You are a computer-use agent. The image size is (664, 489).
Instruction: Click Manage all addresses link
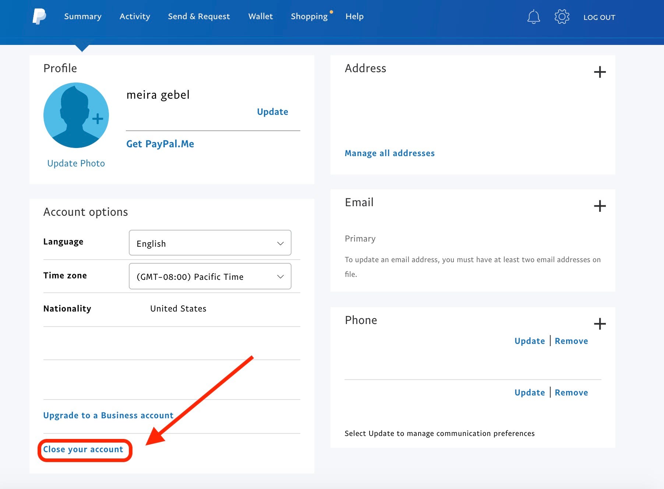click(x=389, y=153)
